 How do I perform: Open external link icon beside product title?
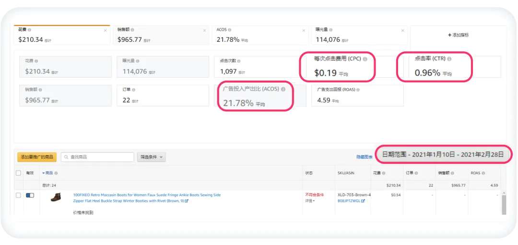point(187,201)
